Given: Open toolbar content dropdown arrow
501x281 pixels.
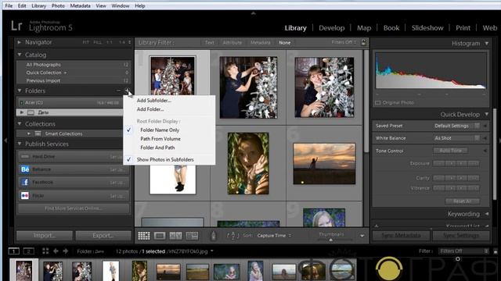Looking at the screenshot, I should pos(362,236).
